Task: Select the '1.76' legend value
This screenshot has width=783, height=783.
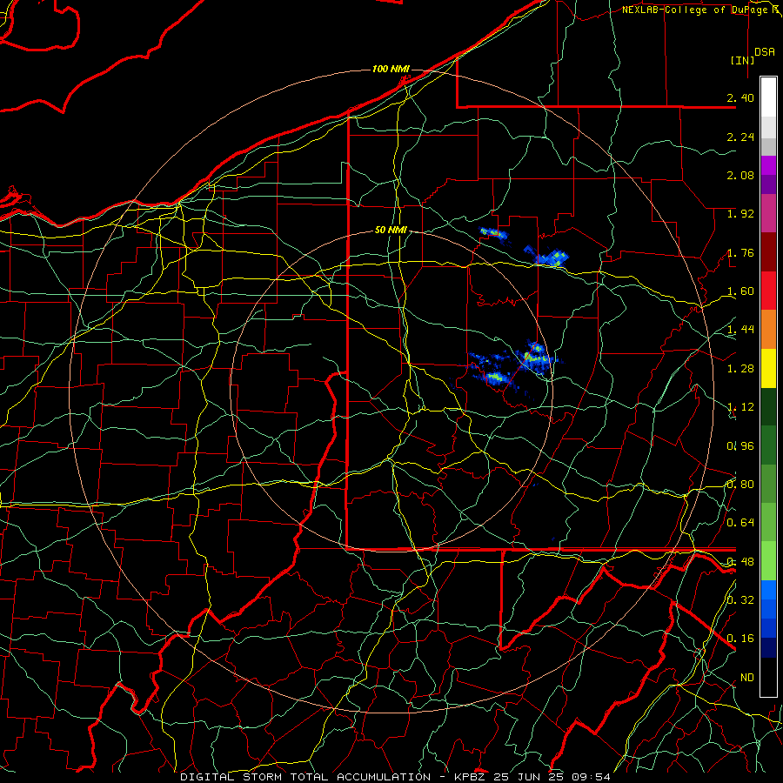Action: click(740, 252)
